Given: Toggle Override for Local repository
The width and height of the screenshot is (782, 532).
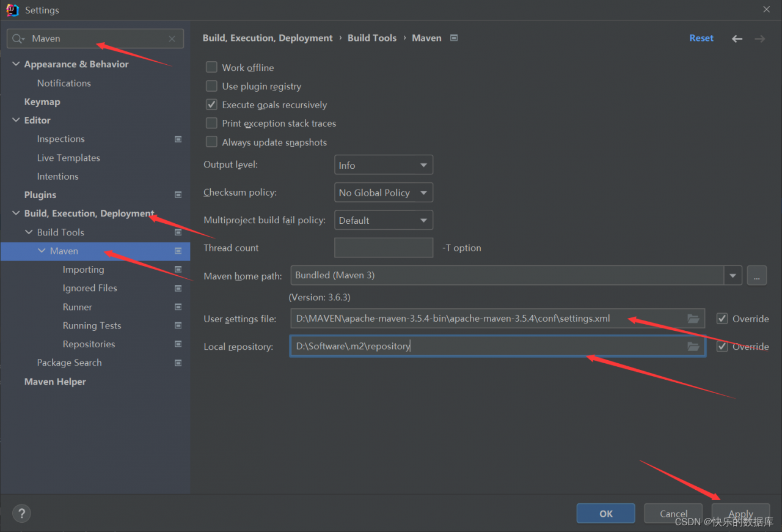Looking at the screenshot, I should click(x=722, y=346).
